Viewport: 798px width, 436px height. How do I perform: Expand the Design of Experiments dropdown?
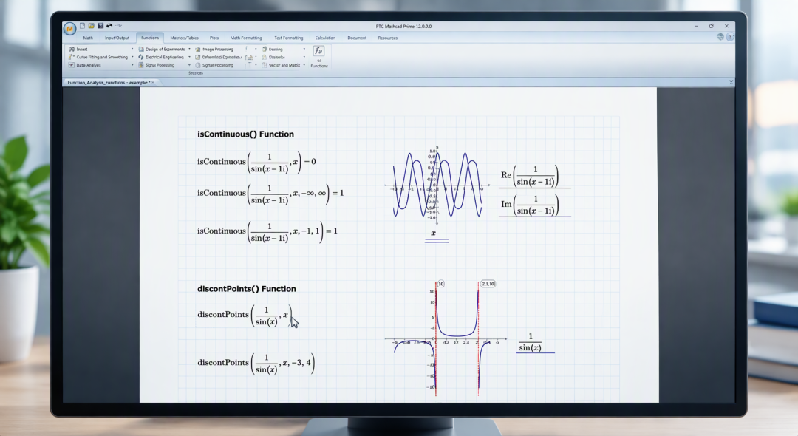click(x=189, y=50)
